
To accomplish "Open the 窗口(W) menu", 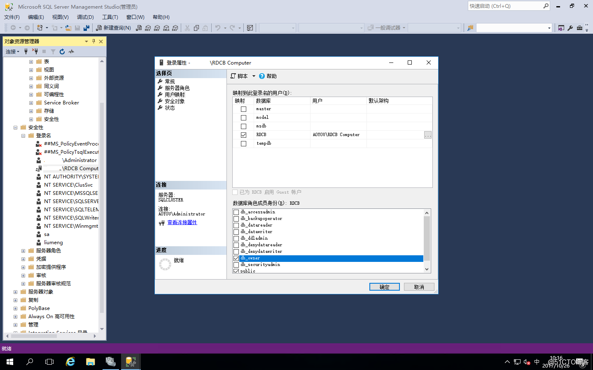I will click(x=135, y=17).
